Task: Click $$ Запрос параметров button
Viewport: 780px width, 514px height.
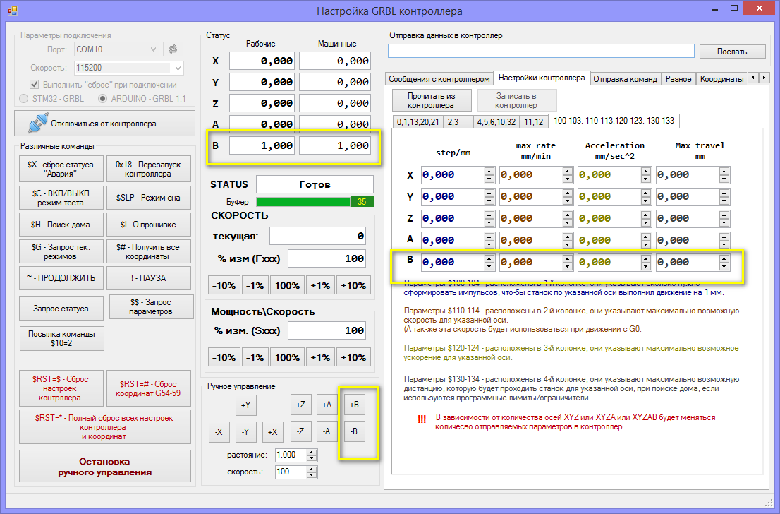Action: 151,307
